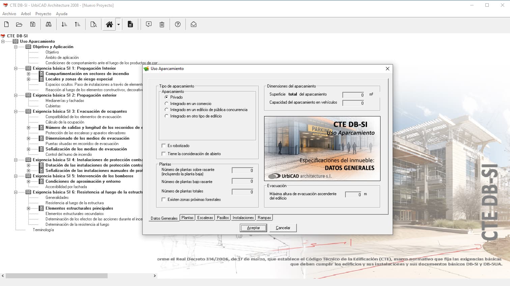Expand Elementos estructurales principales node

[x=28, y=208]
